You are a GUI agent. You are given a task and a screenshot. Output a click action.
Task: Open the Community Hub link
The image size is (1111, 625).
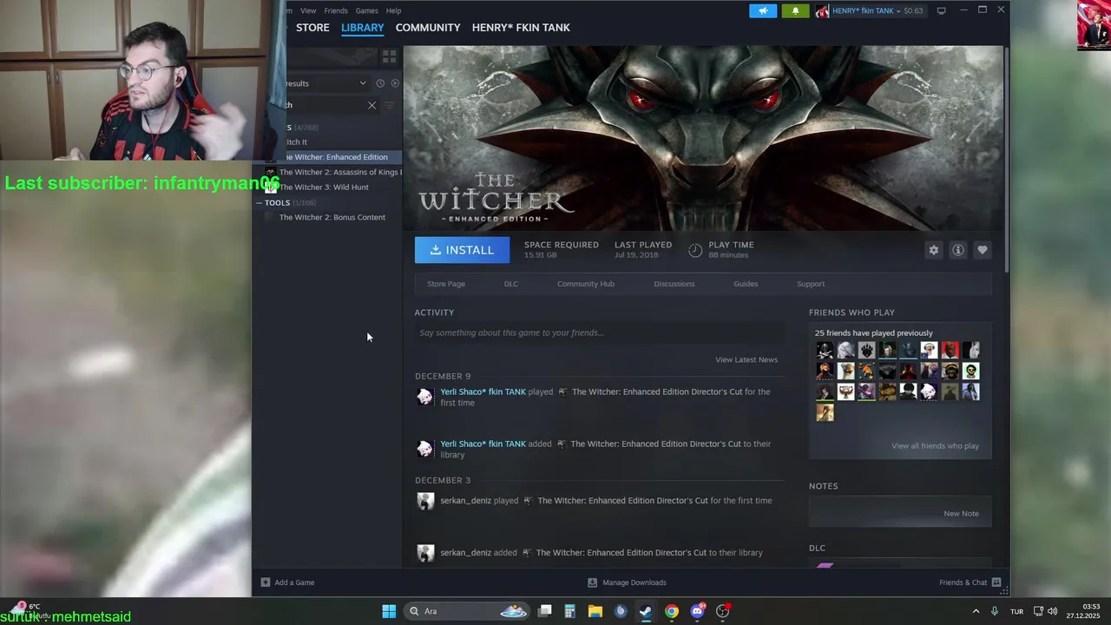[586, 284]
